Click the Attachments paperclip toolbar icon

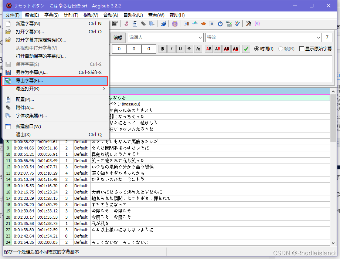click(x=143, y=24)
